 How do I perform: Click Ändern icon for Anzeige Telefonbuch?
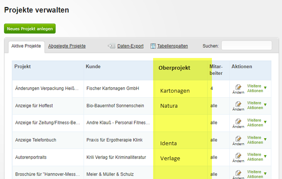(x=238, y=139)
